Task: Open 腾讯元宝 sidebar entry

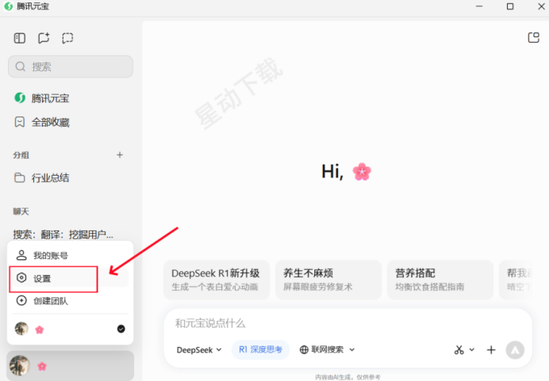Action: [42, 98]
